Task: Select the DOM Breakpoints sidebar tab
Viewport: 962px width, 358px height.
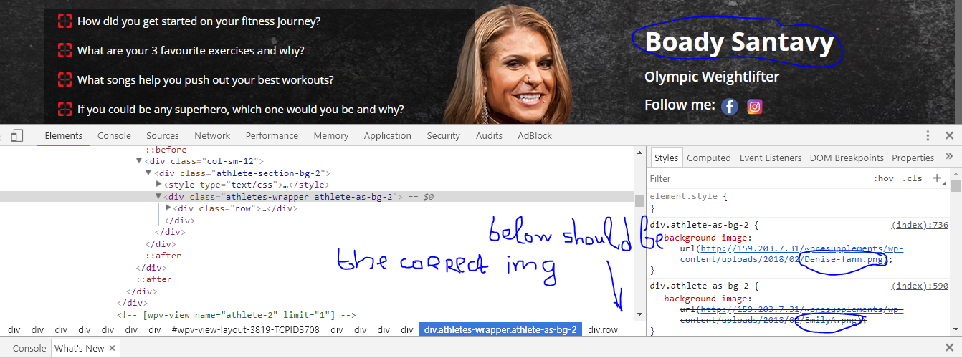Action: tap(847, 158)
